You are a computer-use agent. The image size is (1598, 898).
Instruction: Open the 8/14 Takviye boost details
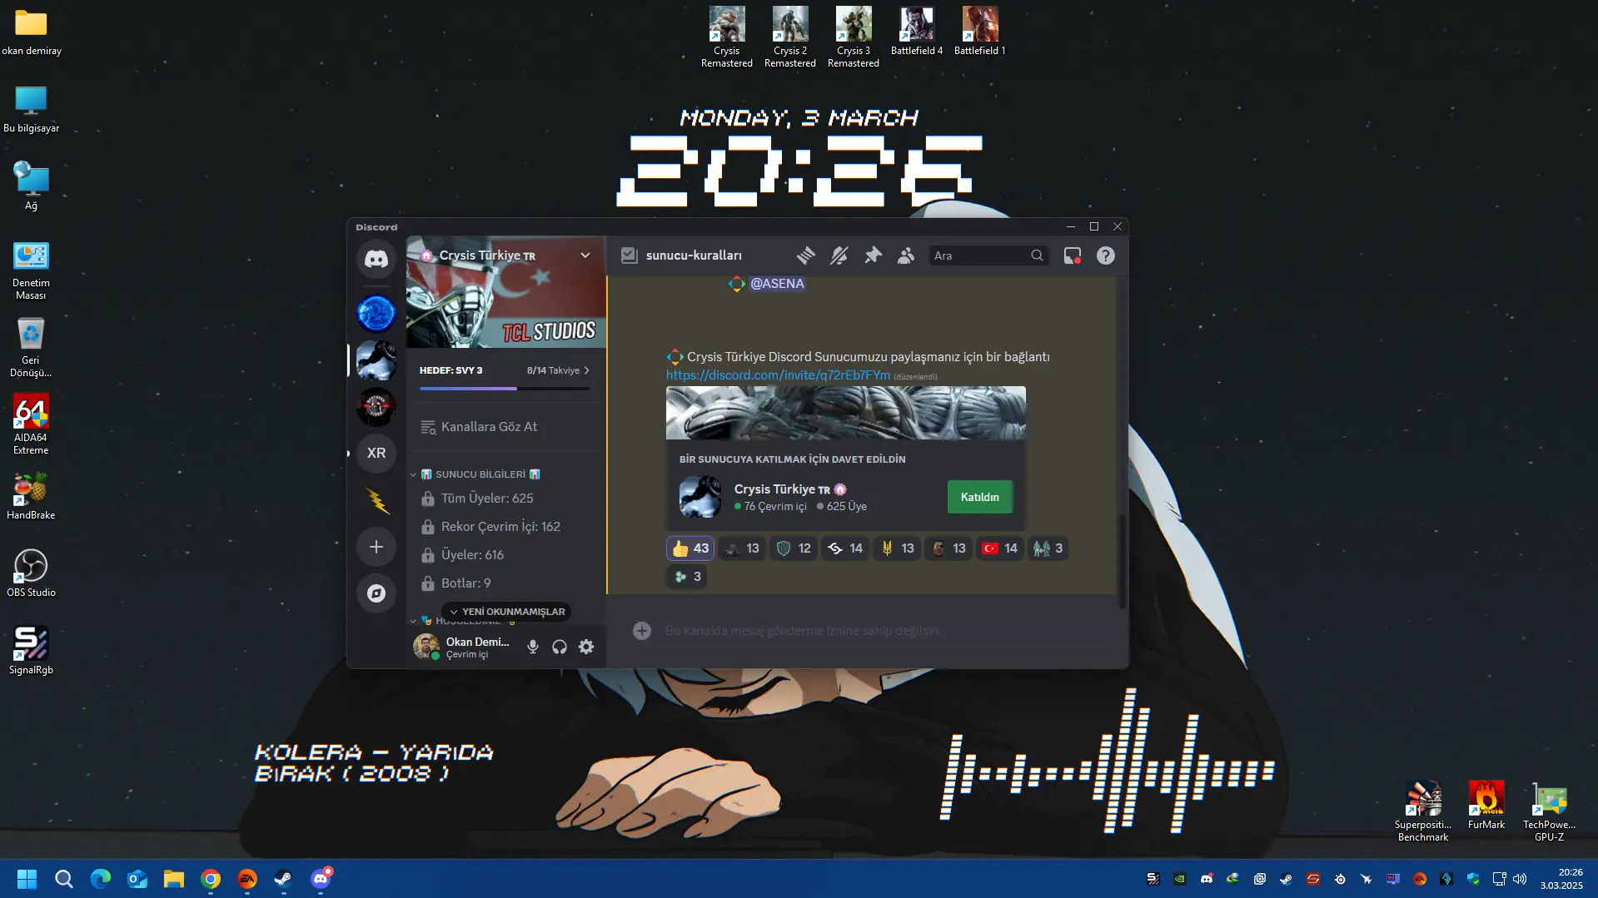tap(558, 370)
